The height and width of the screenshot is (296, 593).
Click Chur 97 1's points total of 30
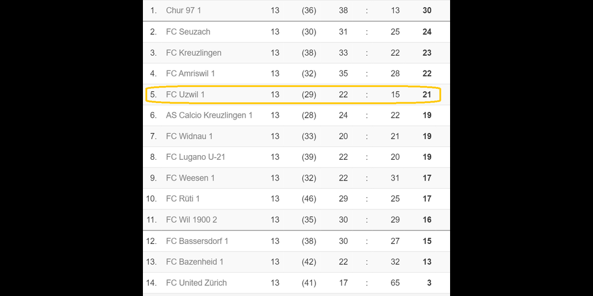pyautogui.click(x=427, y=11)
